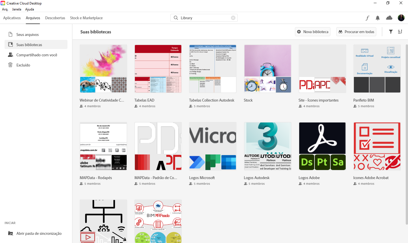Screen dimensions: 408x243
Task: Click Procurar em todas button
Action: pyautogui.click(x=356, y=32)
